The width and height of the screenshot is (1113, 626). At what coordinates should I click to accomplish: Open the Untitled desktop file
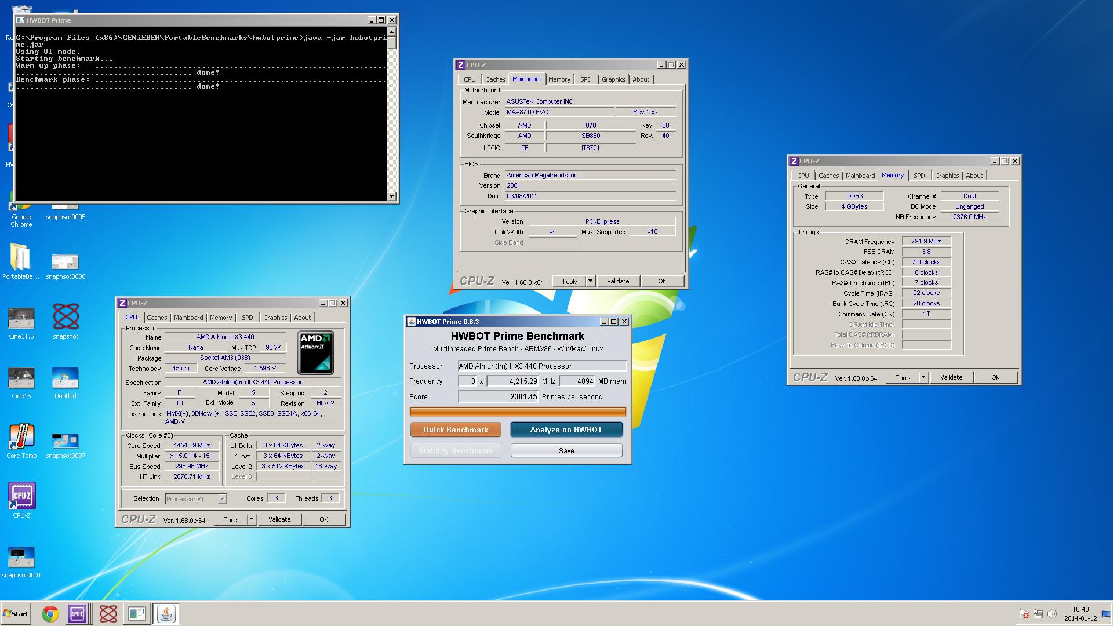pos(66,383)
